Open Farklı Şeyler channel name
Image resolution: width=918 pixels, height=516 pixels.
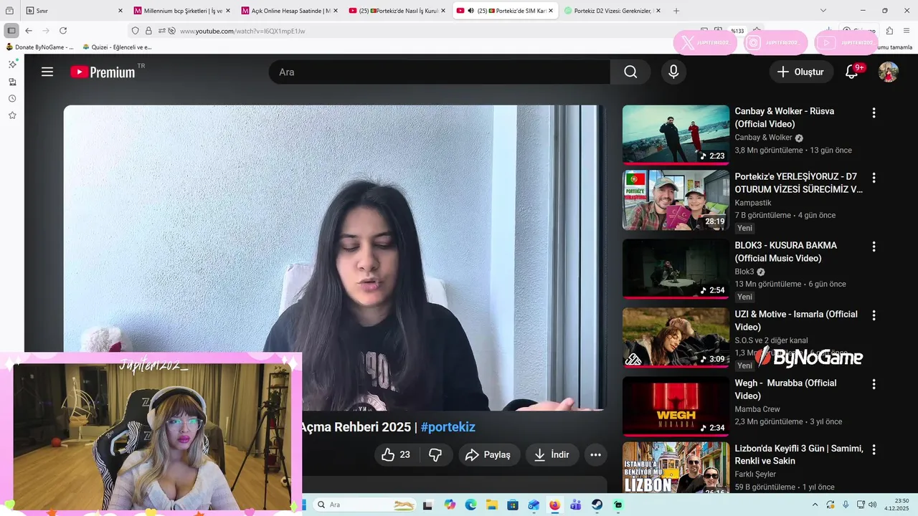click(x=755, y=474)
